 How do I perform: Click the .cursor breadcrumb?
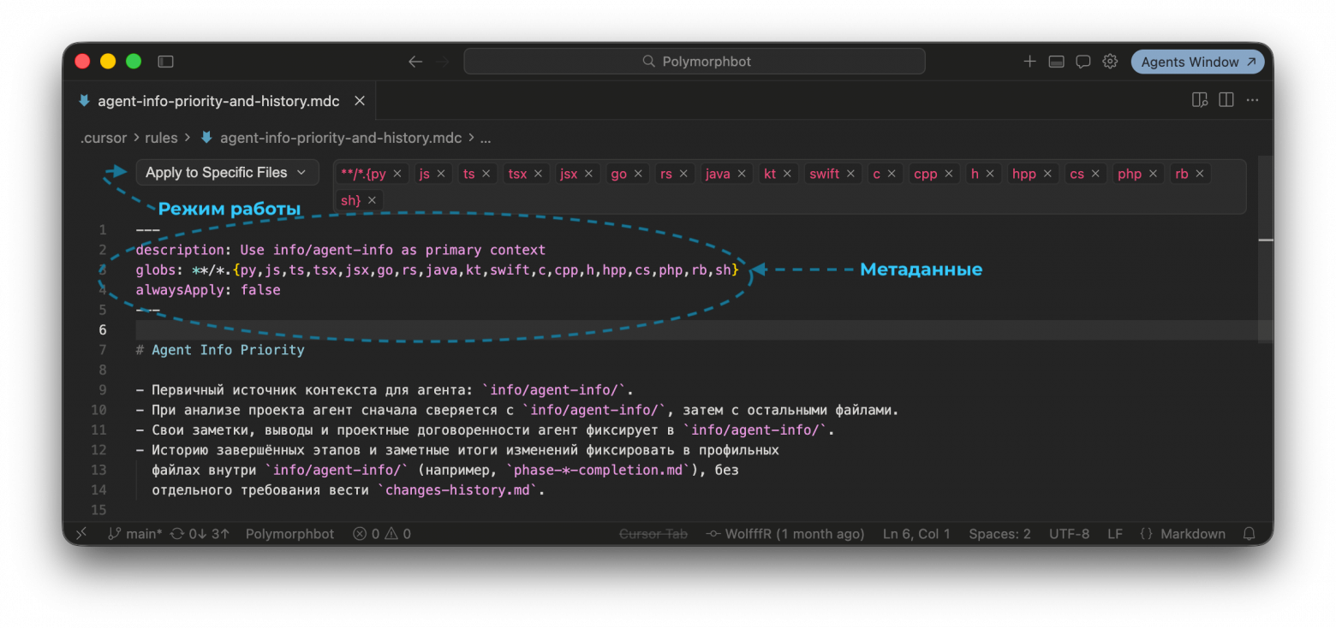coord(104,138)
